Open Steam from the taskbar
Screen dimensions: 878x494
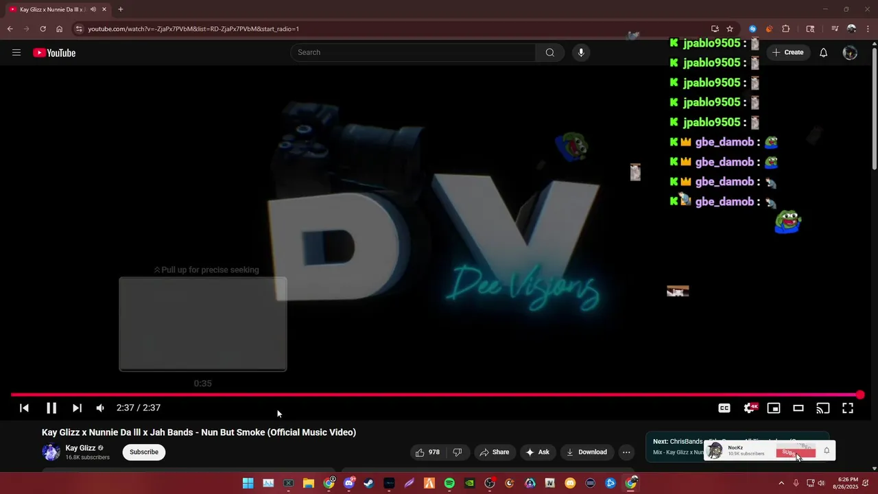[x=369, y=483]
